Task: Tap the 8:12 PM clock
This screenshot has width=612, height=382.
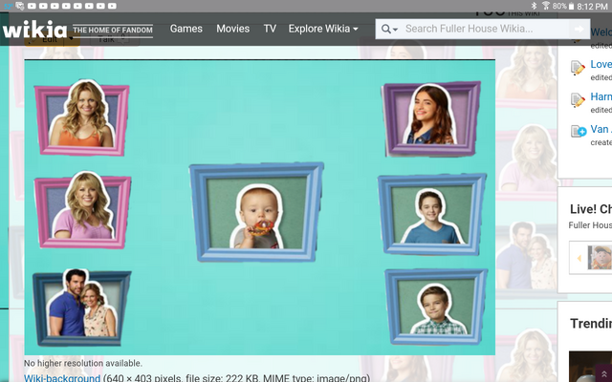Action: click(x=592, y=7)
